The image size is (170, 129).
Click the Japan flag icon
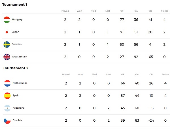pyautogui.click(x=7, y=32)
